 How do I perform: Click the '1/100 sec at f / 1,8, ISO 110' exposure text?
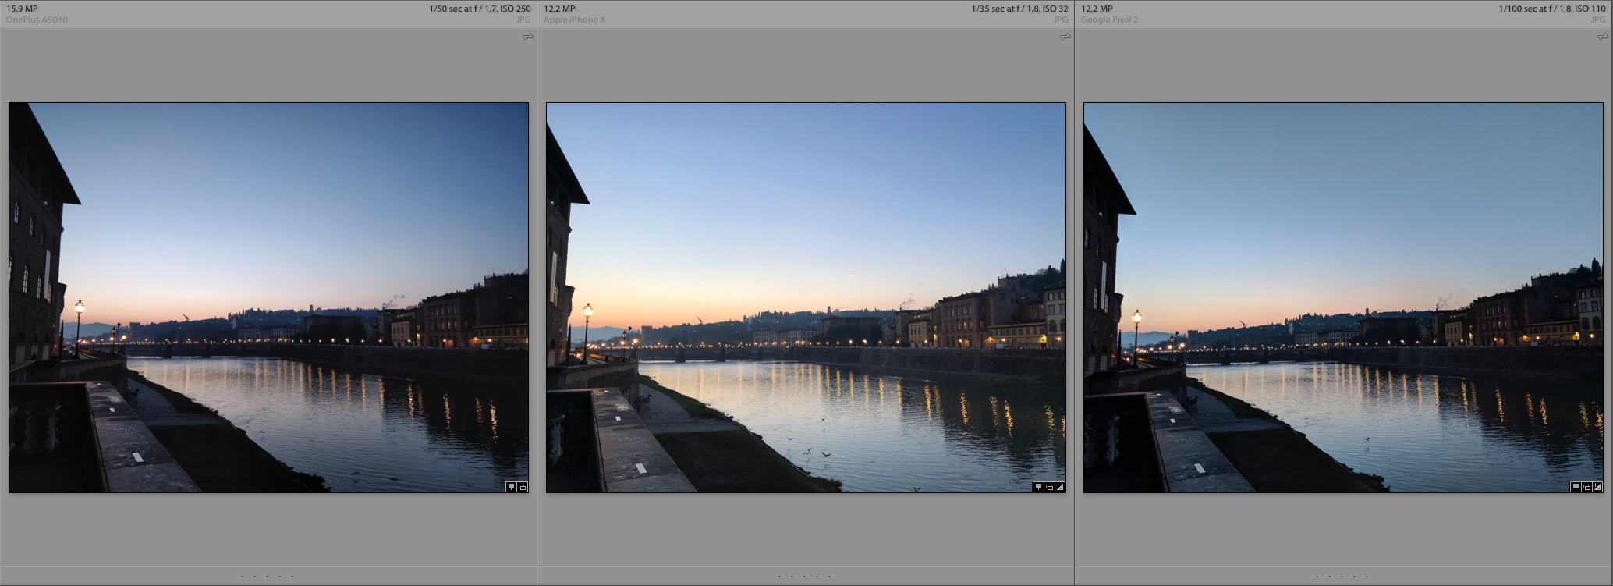click(1552, 9)
